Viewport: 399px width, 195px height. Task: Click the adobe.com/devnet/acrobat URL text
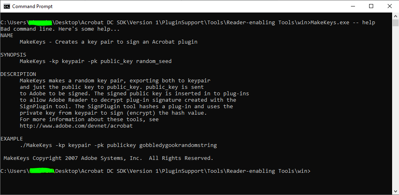(76, 126)
